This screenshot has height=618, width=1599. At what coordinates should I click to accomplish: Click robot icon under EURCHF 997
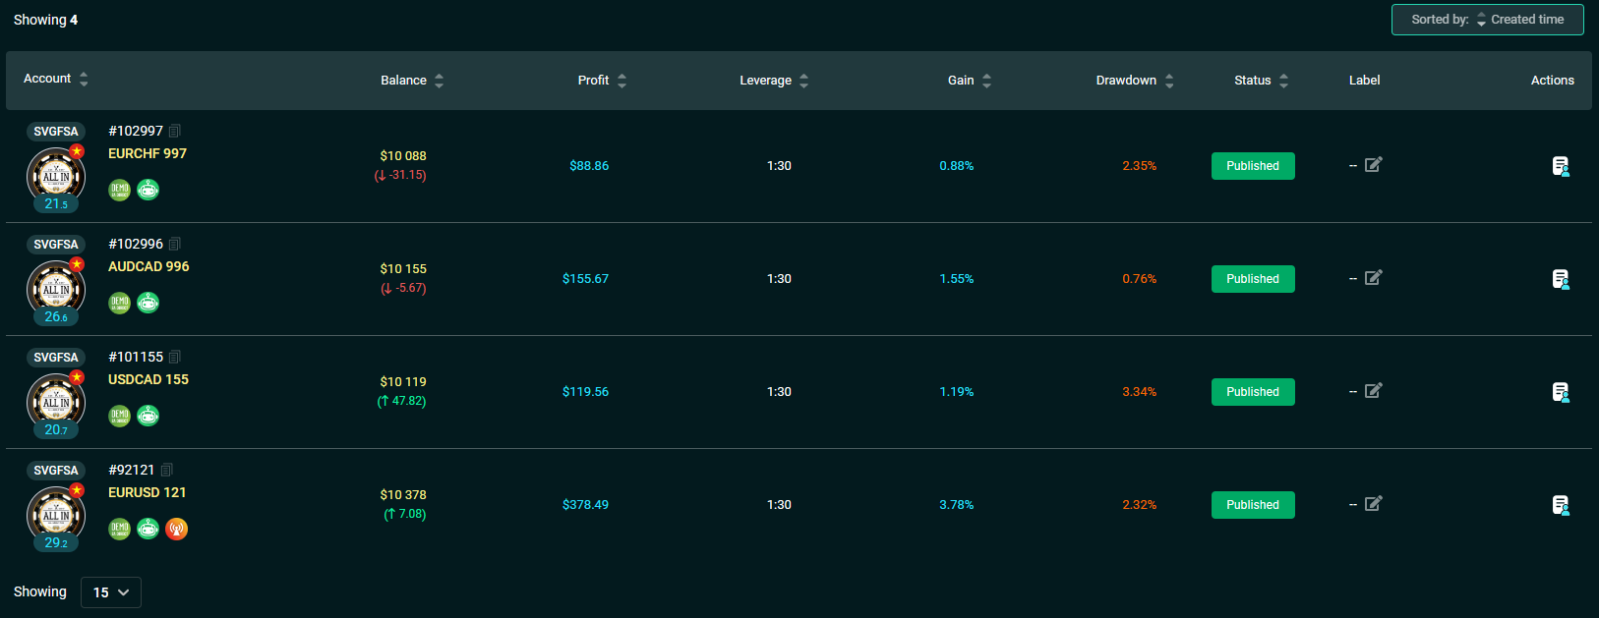point(148,190)
